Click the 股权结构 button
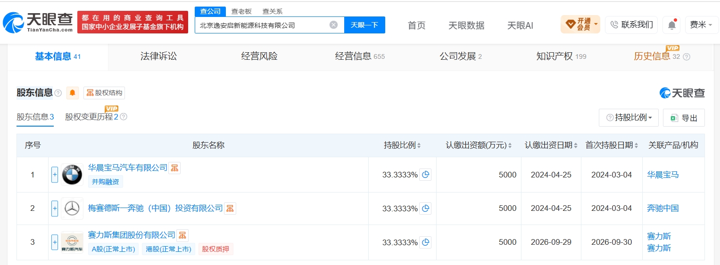The height and width of the screenshot is (265, 720). 104,93
